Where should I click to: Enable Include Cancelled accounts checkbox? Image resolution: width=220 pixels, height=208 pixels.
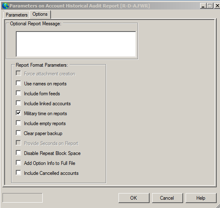pyautogui.click(x=18, y=173)
